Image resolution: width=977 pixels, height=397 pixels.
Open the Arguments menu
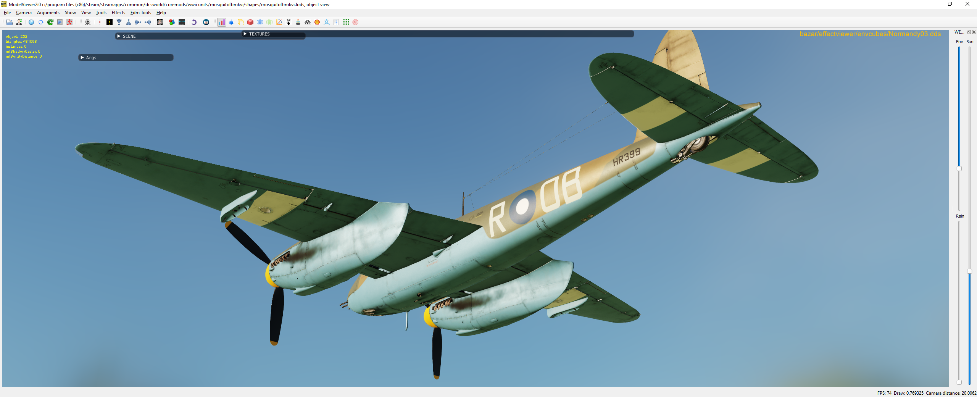coord(48,13)
